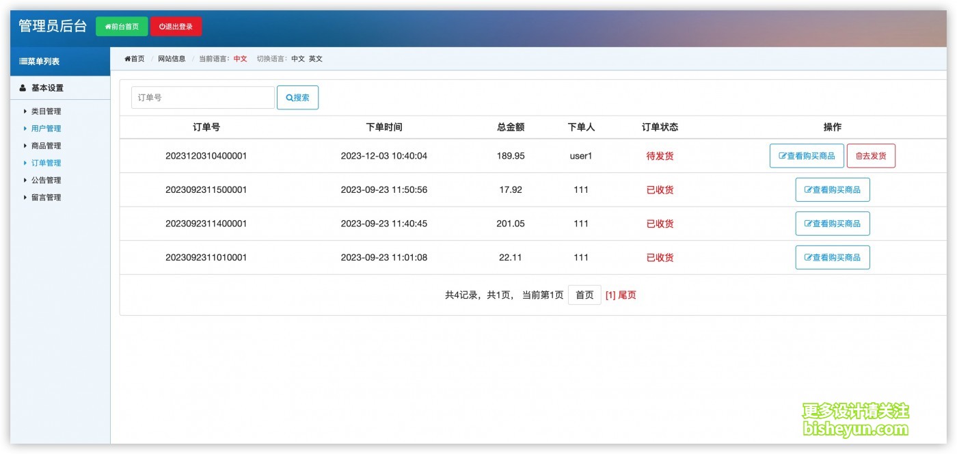Click the 首页 pagination button
The height and width of the screenshot is (454, 957).
[x=584, y=295]
